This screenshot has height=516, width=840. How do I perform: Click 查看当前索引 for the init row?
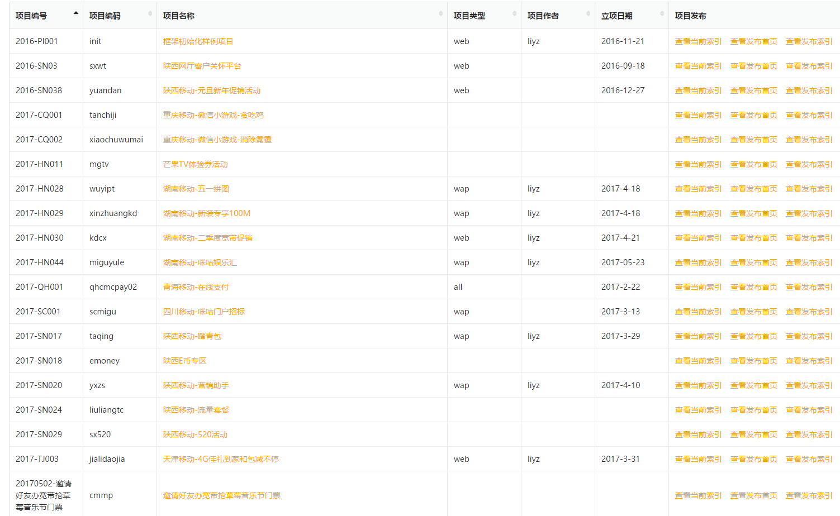click(x=698, y=41)
